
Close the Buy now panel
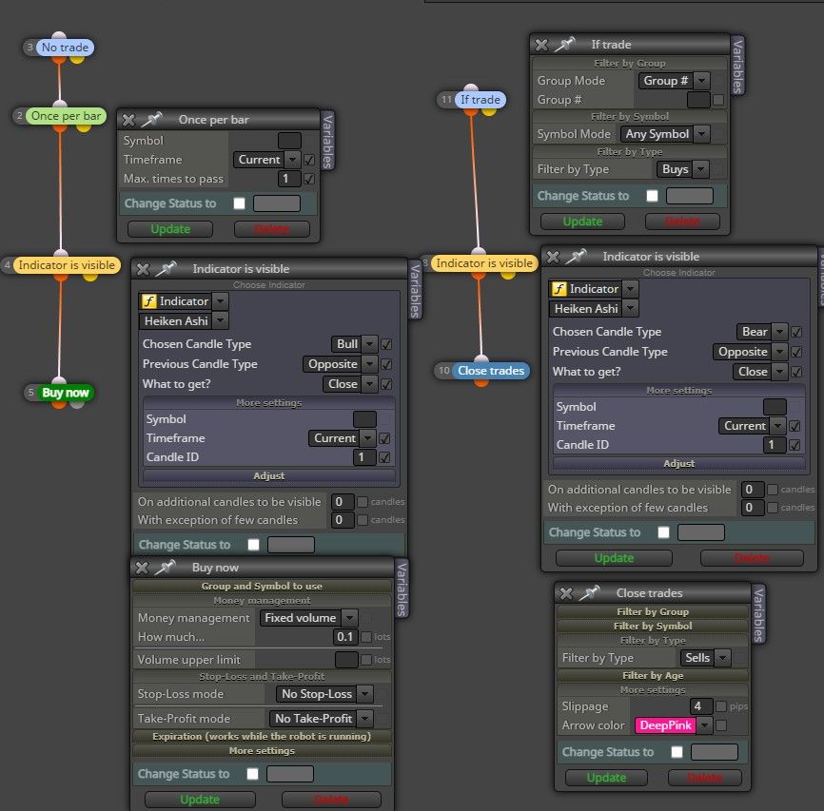click(x=142, y=568)
